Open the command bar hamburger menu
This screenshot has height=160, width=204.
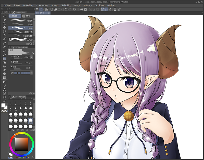[37, 9]
